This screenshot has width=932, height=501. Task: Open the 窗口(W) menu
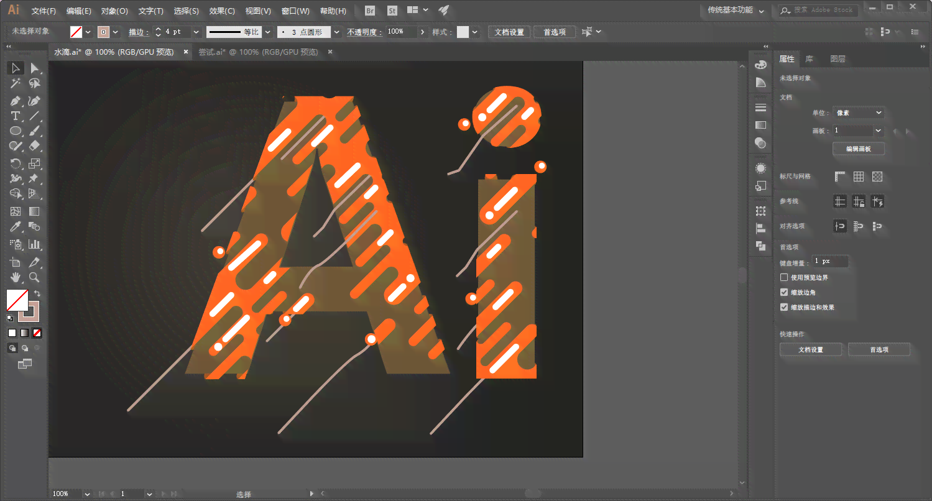295,11
